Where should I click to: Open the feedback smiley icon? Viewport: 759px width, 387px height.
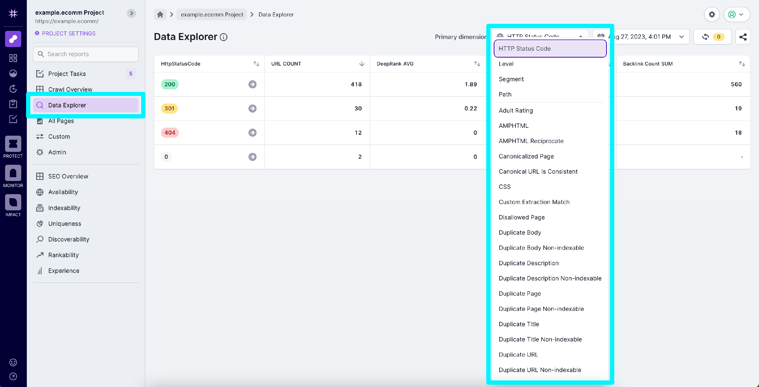(13, 362)
